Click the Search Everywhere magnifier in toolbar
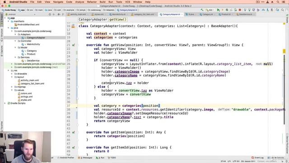This screenshot has height=163, width=289. click(x=282, y=10)
